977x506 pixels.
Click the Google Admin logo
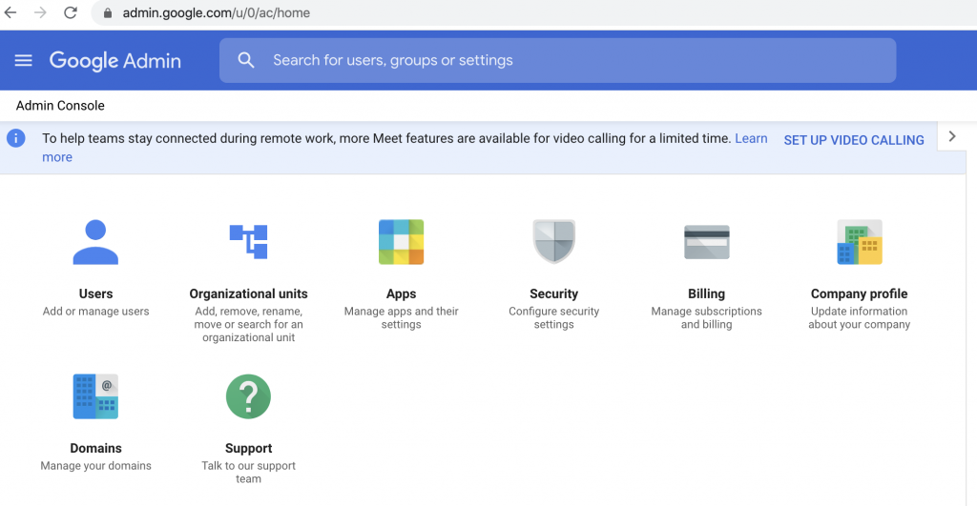115,60
